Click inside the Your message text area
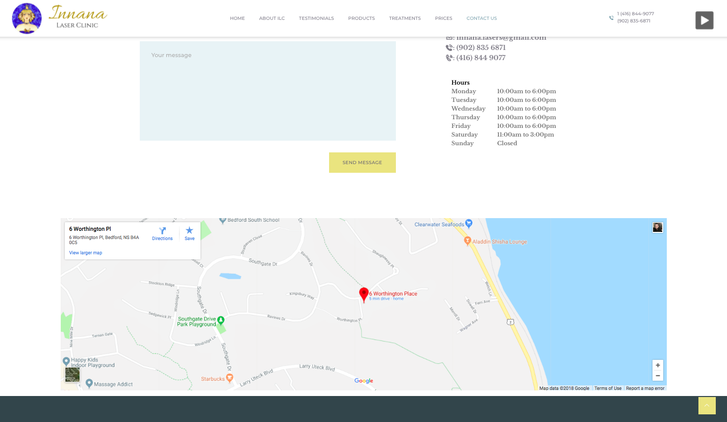 (268, 91)
